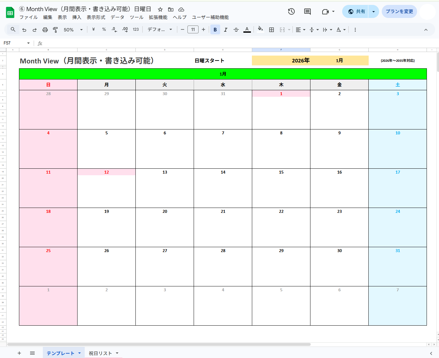Viewport: 439px width, 358px height.
Task: Click the undo icon
Action: [24, 29]
